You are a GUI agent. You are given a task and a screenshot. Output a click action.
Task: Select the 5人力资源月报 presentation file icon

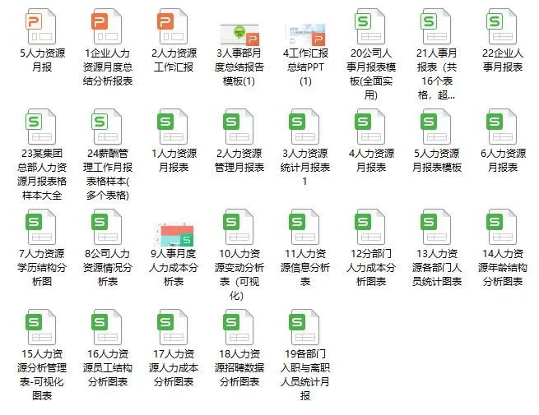(41, 26)
